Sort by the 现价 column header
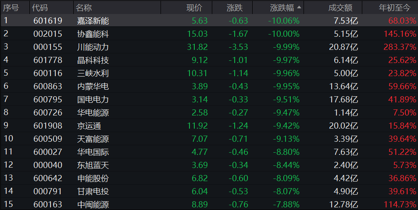The height and width of the screenshot is (210, 418). coord(194,7)
